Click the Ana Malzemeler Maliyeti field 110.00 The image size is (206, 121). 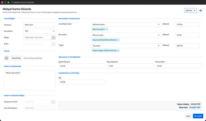(x=187, y=24)
